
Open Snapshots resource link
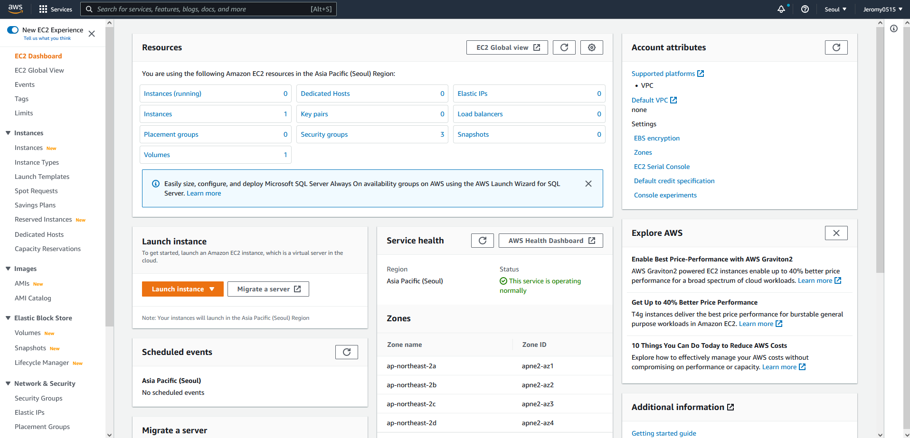473,134
